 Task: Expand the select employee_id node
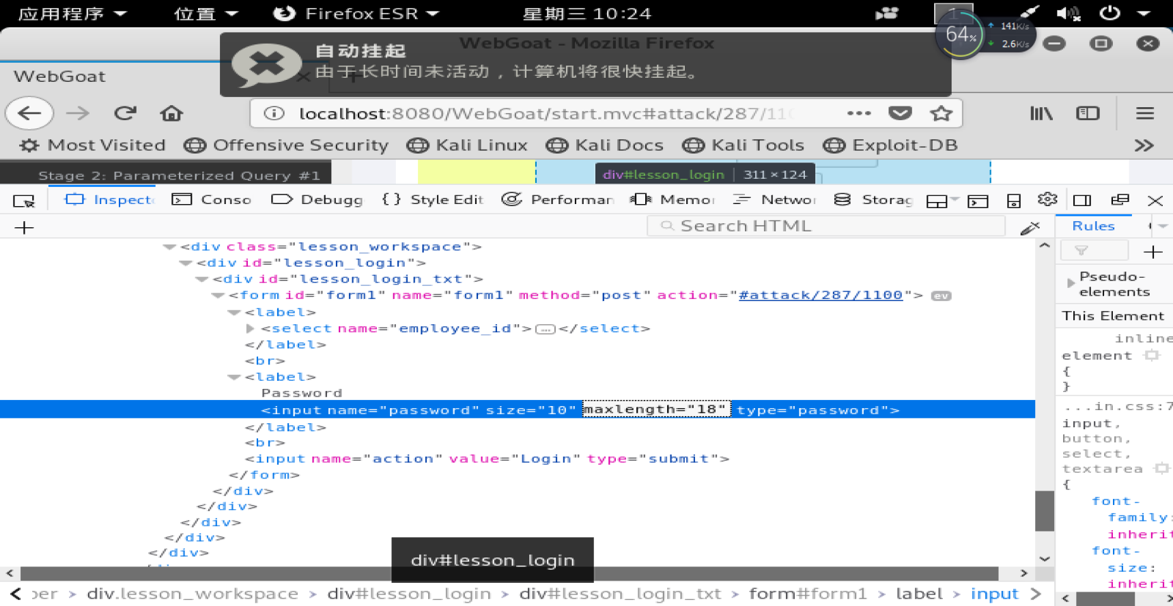(x=250, y=329)
